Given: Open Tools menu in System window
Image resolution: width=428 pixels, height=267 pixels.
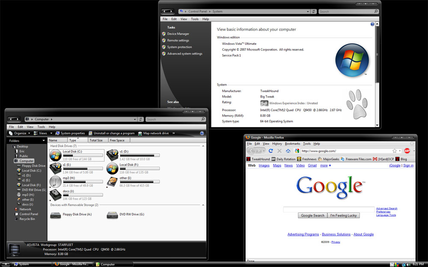Looking at the screenshot, I should tap(195, 19).
